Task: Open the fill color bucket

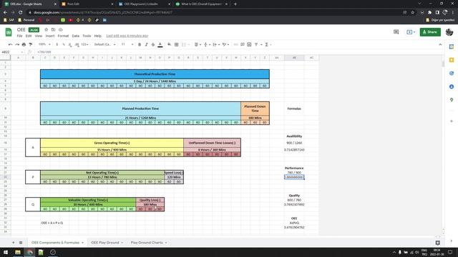Action: (x=169, y=44)
